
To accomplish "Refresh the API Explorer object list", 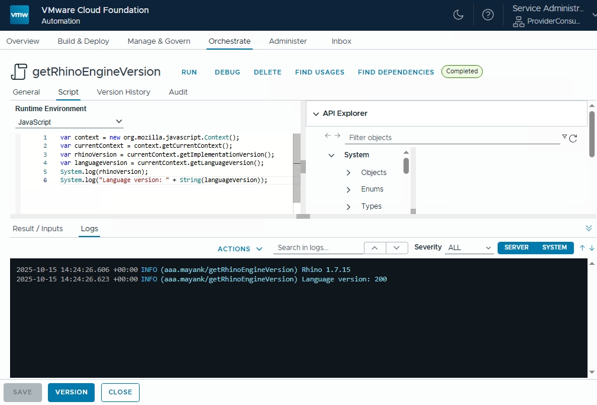I will click(573, 138).
